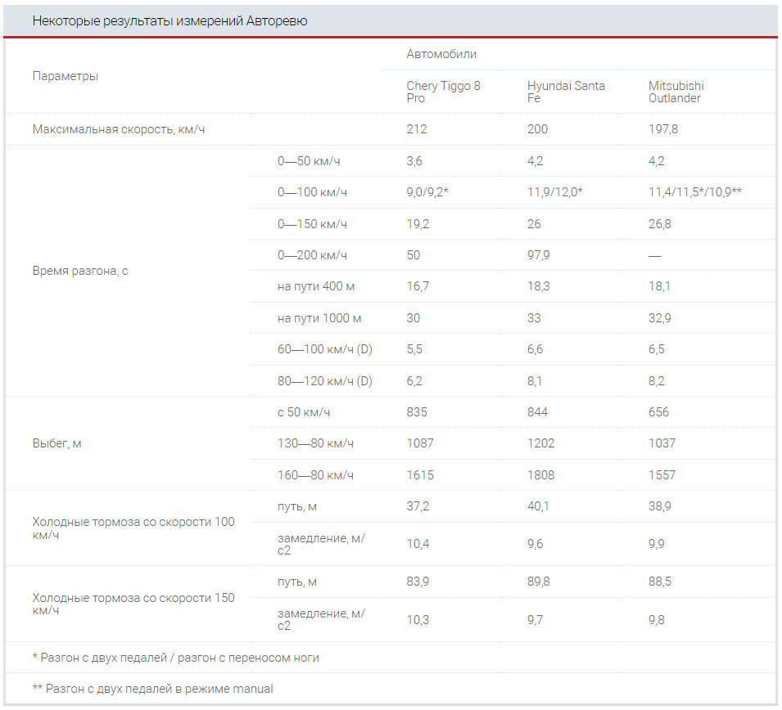
Task: Select the '130—80 км/ч' row label
Action: (316, 443)
